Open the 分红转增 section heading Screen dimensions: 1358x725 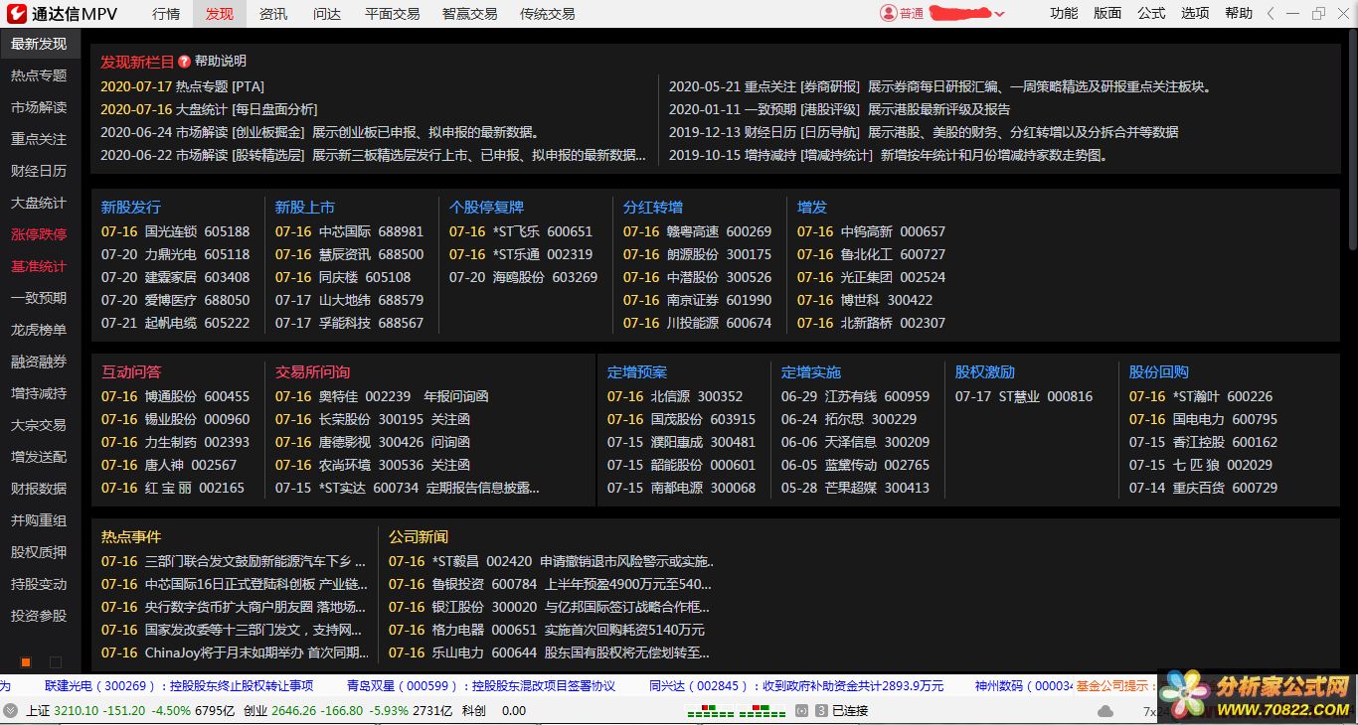click(x=653, y=208)
